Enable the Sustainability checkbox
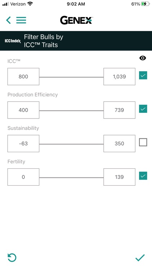 tap(143, 142)
